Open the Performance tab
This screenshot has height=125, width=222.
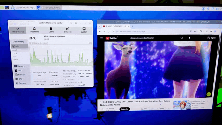18,30
